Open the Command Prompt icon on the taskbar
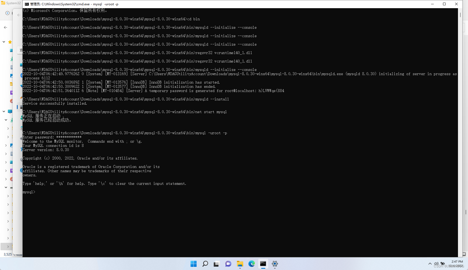 263,264
